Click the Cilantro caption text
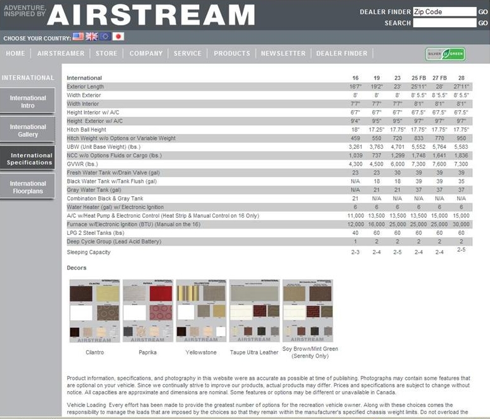Screen dimensions: 490x419 pos(94,353)
